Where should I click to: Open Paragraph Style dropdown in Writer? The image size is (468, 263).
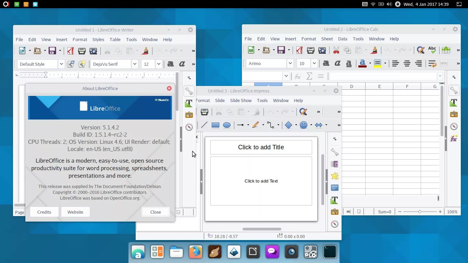pyautogui.click(x=61, y=64)
